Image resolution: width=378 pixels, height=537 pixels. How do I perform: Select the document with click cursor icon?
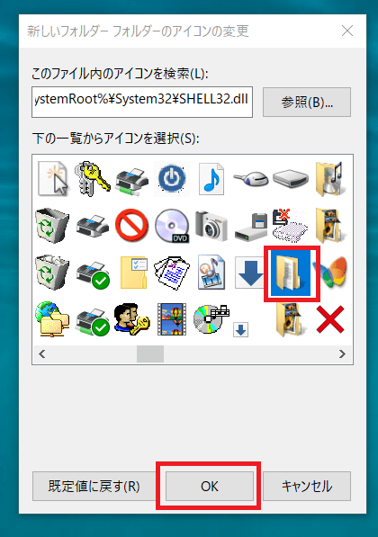pyautogui.click(x=52, y=179)
